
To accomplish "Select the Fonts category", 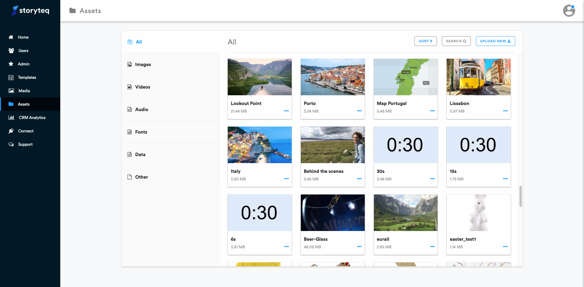I will click(x=141, y=132).
